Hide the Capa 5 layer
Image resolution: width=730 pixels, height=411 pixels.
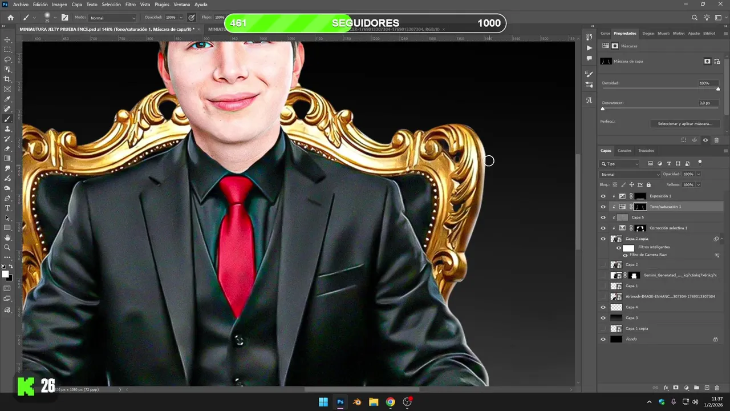click(603, 217)
